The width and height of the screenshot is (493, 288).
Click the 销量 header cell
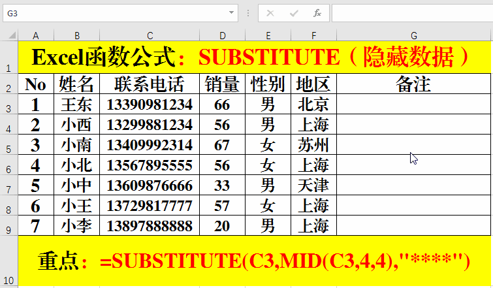coord(222,84)
